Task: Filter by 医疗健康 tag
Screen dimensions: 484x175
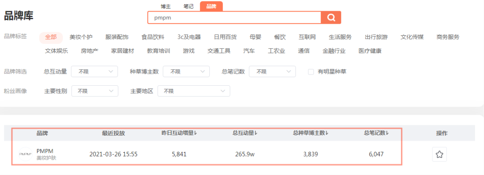Action: pyautogui.click(x=370, y=51)
